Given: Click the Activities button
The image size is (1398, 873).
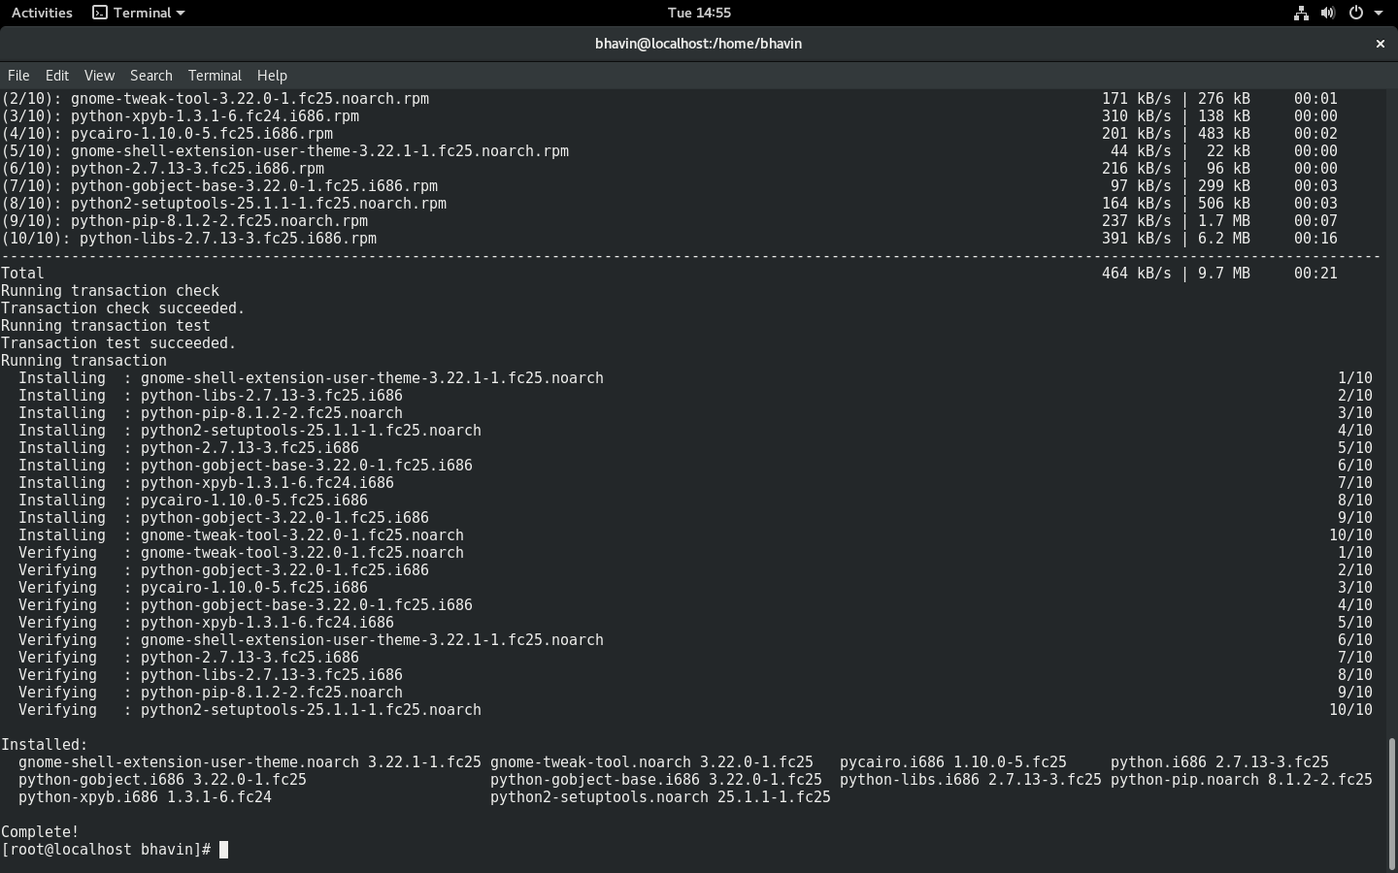Looking at the screenshot, I should point(41,13).
